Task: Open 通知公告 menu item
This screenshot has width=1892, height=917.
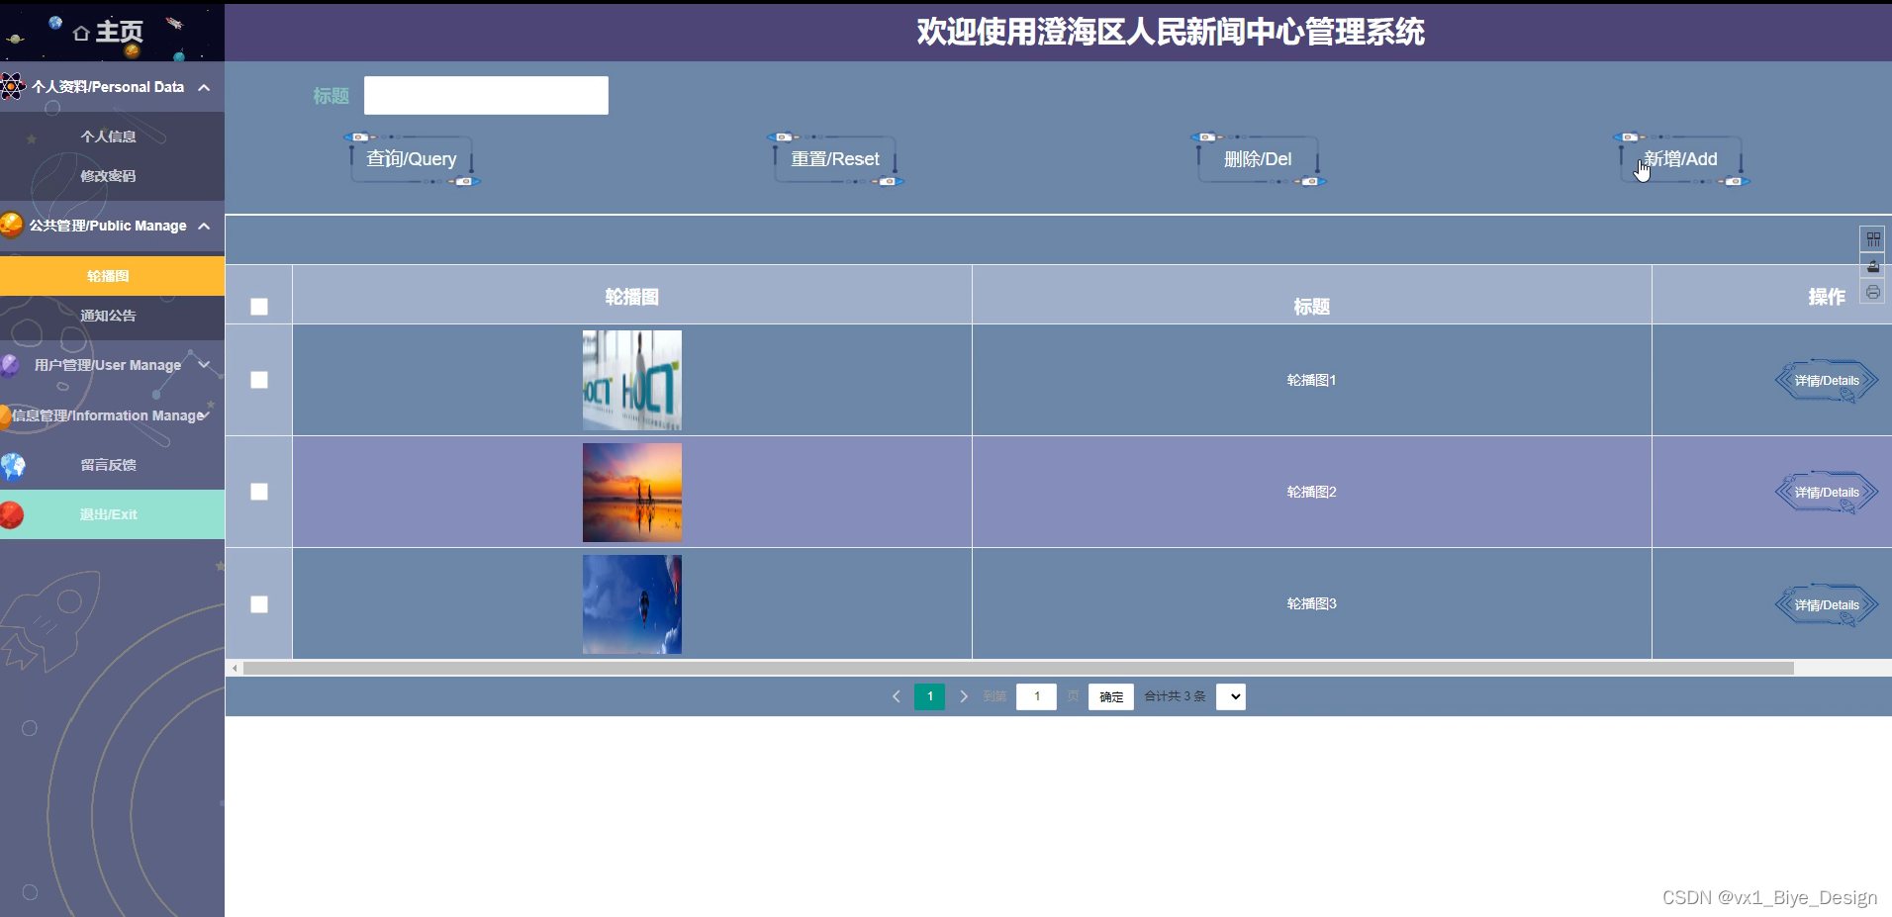Action: (112, 316)
